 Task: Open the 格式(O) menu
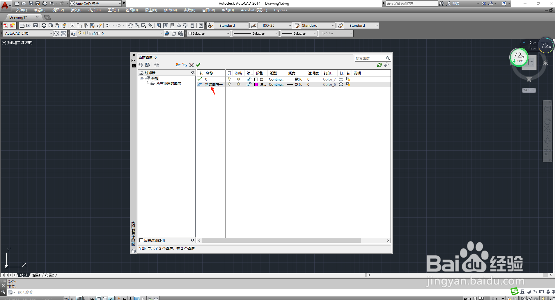(x=94, y=10)
